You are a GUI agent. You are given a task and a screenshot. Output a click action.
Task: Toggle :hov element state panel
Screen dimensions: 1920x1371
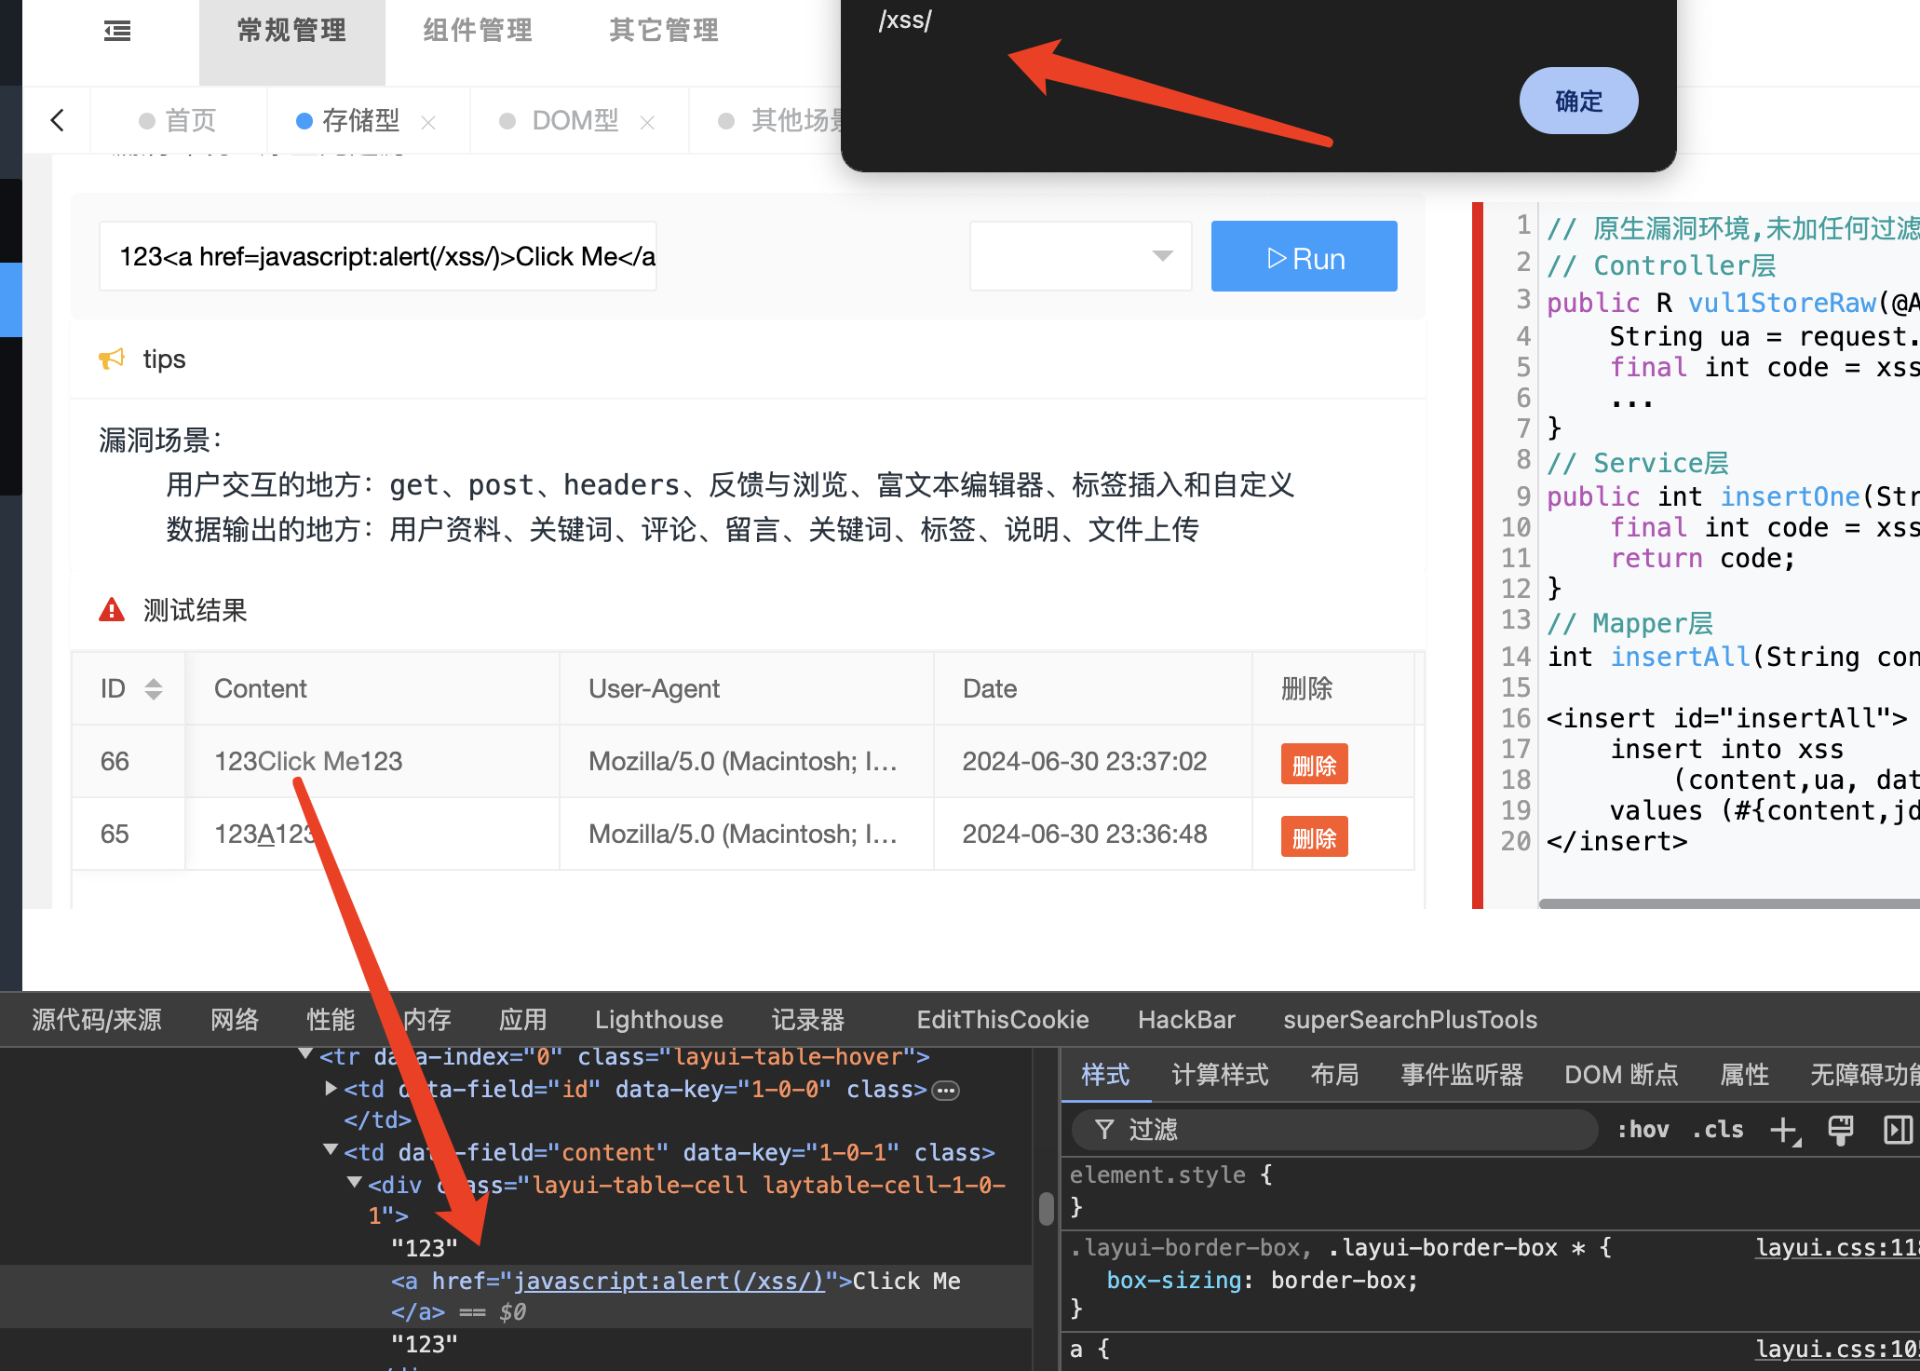click(1643, 1130)
